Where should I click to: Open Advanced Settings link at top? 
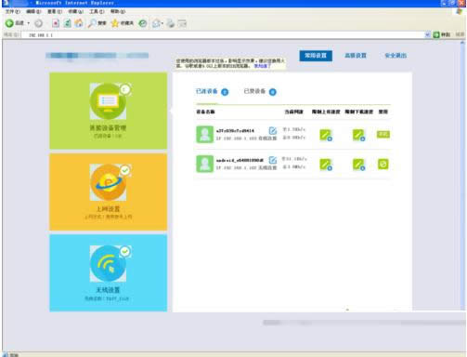point(356,56)
